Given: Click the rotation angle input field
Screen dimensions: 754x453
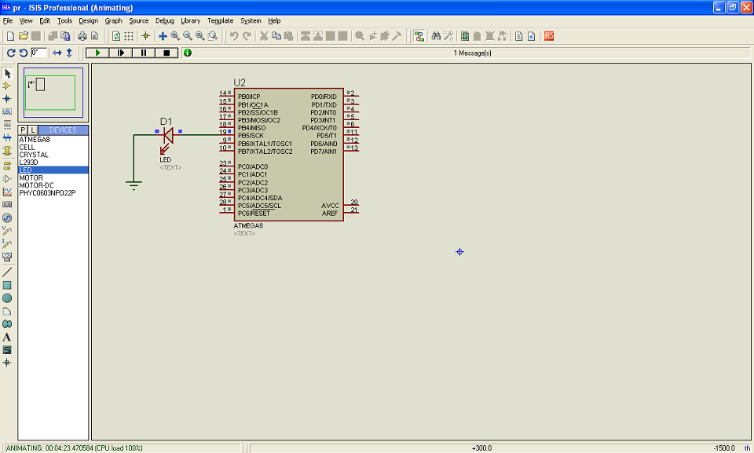Looking at the screenshot, I should (x=38, y=53).
